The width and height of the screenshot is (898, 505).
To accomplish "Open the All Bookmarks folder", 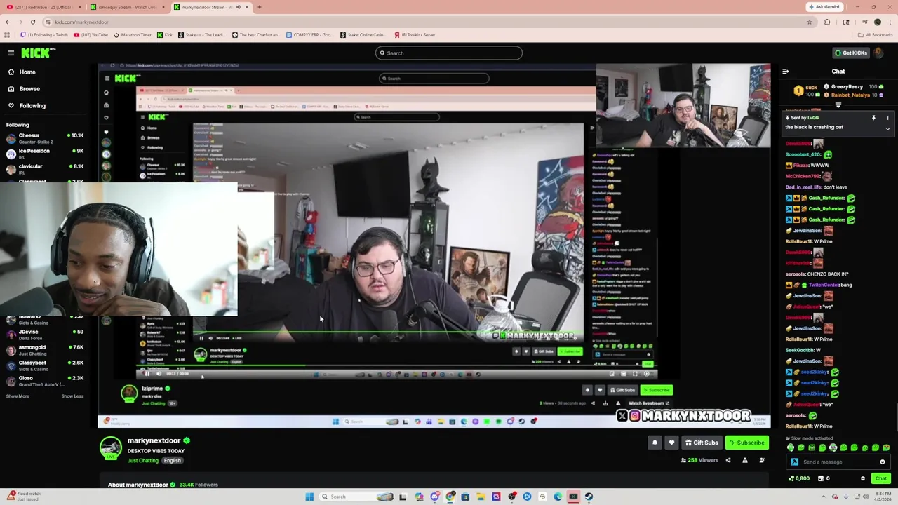I will coord(876,34).
